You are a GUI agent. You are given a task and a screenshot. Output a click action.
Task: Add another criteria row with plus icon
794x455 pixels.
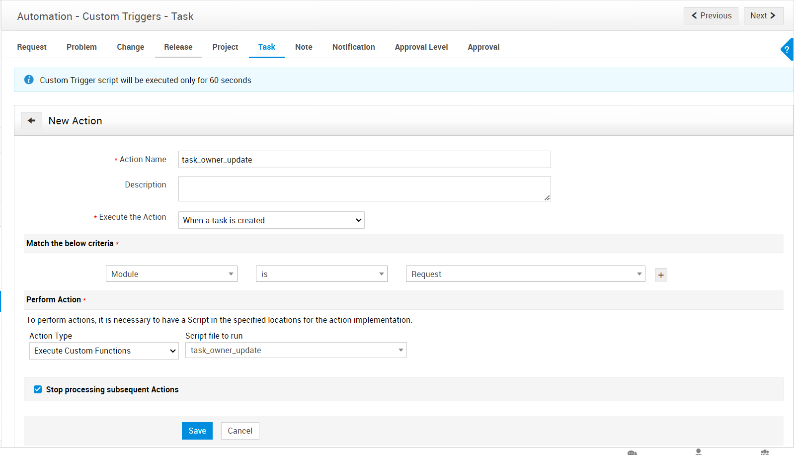point(661,275)
